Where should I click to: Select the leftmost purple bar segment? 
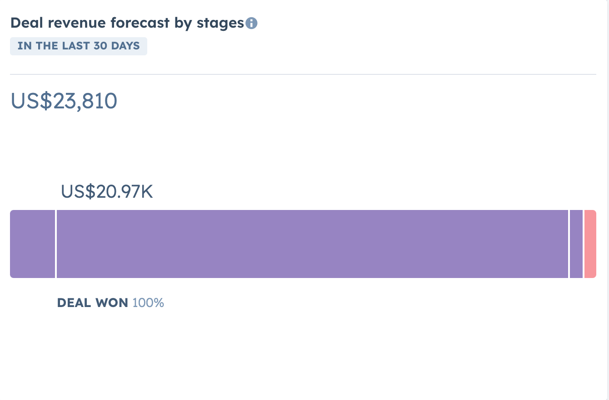pyautogui.click(x=32, y=244)
